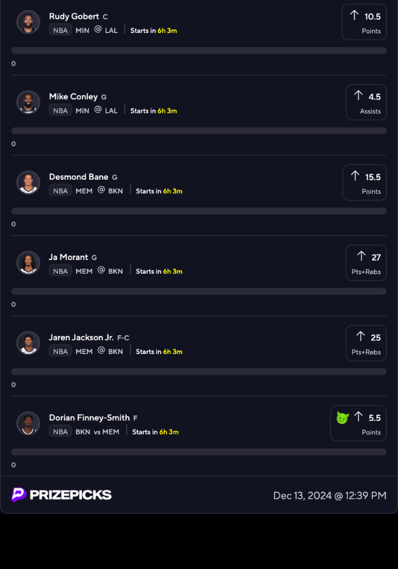
Task: Click Ja Morant's player avatar
Action: point(28,263)
